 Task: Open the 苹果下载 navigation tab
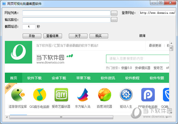tap(83, 78)
